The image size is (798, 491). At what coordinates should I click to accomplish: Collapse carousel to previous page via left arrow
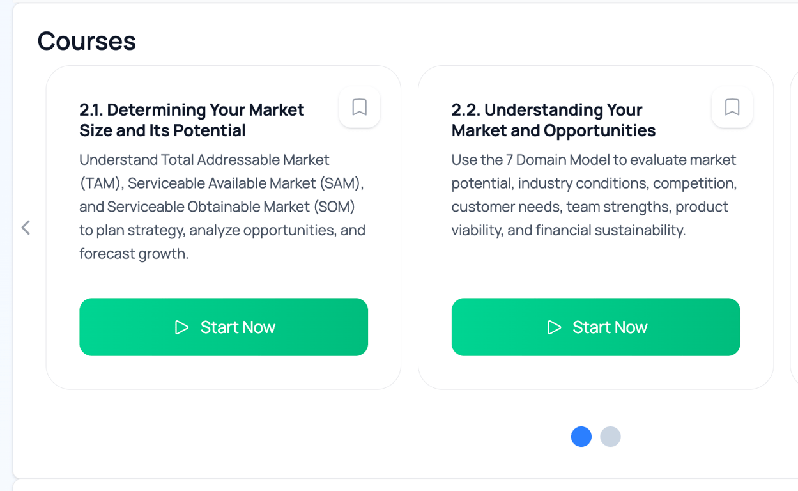[26, 227]
